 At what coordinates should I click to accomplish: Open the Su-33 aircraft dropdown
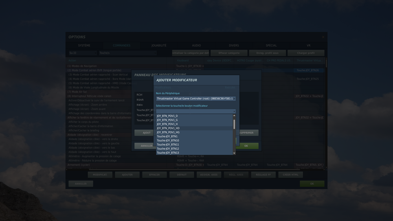point(83,53)
